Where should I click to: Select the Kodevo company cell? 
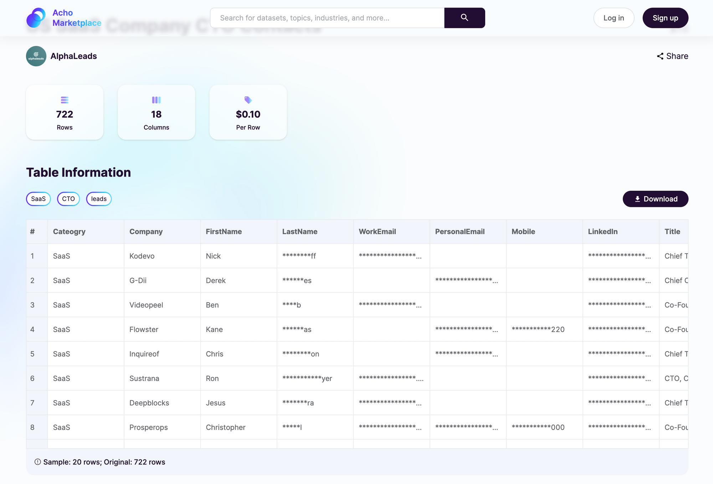142,256
